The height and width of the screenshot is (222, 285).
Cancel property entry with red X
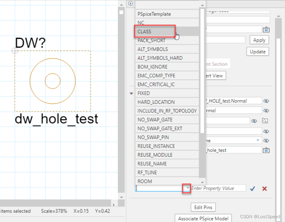(264, 188)
